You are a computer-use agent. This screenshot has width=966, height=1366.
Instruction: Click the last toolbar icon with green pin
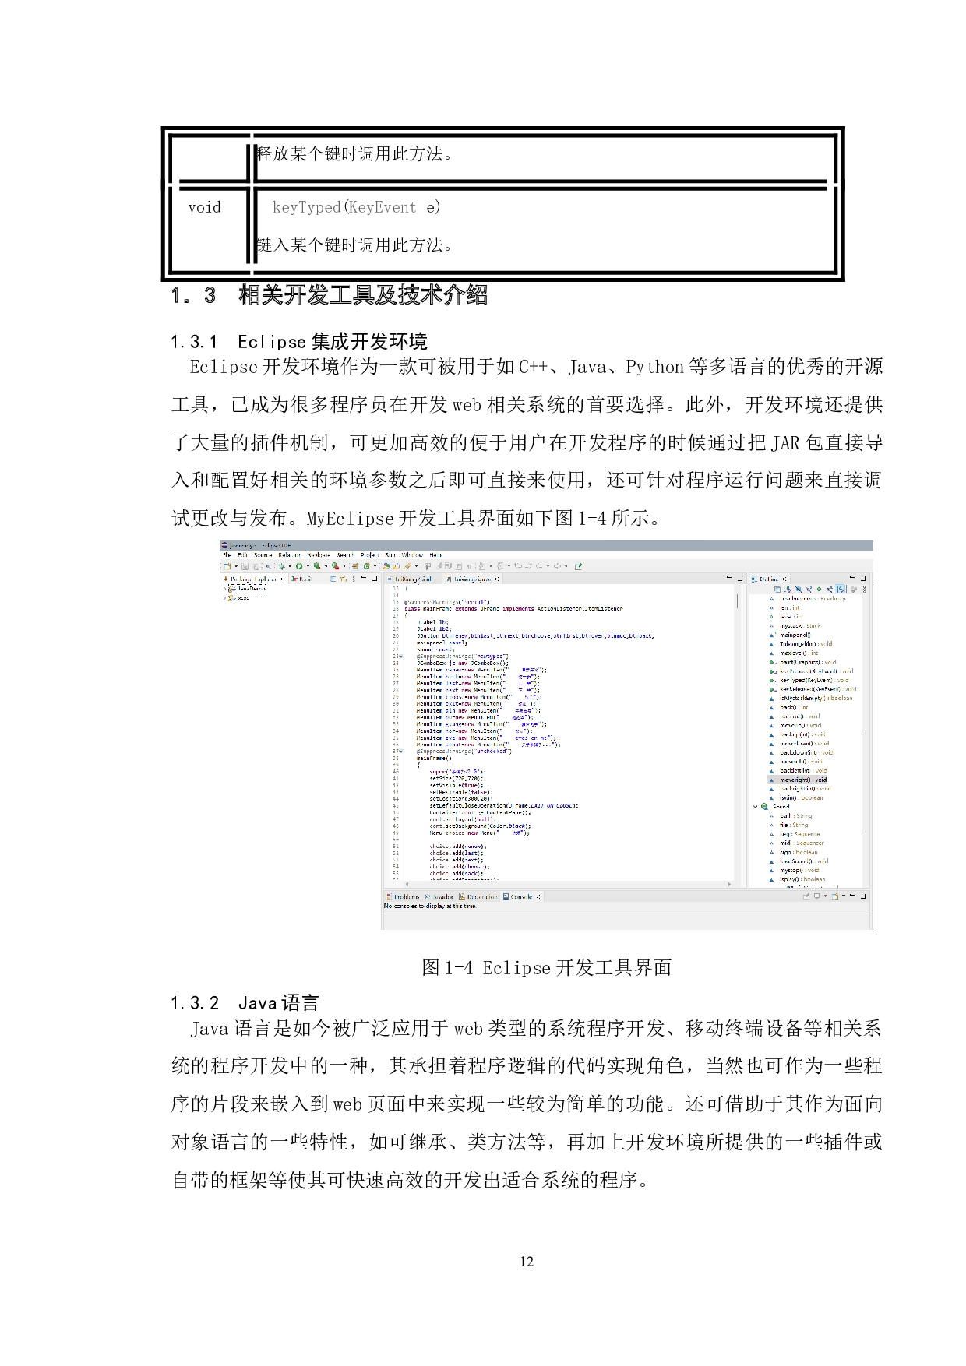(578, 566)
